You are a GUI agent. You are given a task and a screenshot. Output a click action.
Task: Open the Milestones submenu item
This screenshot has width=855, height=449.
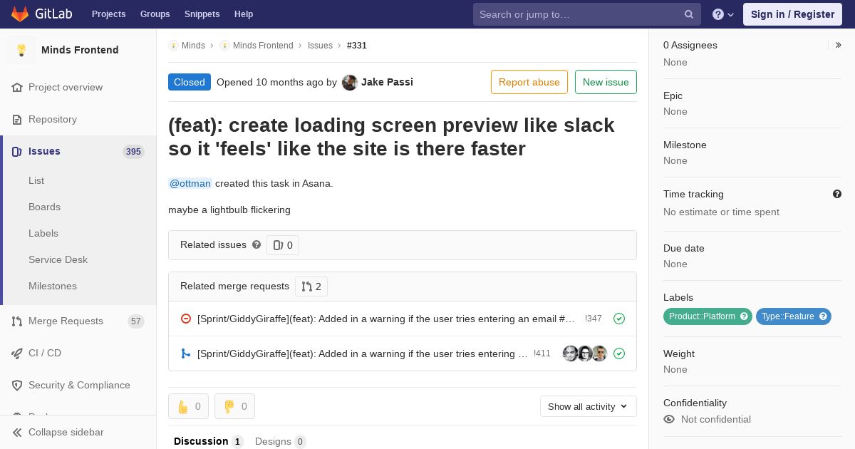coord(53,286)
